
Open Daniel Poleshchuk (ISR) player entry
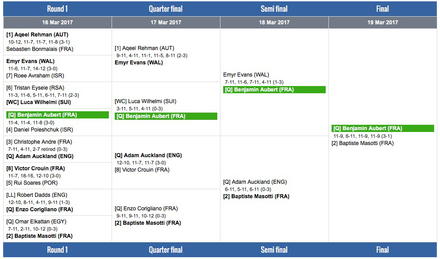click(39, 130)
